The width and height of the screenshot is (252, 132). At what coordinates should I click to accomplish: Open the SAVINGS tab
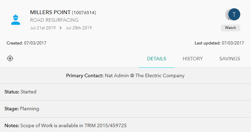click(x=230, y=59)
